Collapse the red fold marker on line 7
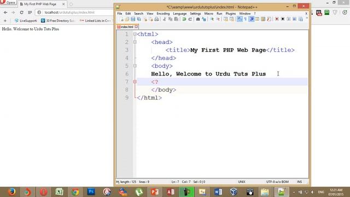This screenshot has width=350, height=197. coord(135,82)
